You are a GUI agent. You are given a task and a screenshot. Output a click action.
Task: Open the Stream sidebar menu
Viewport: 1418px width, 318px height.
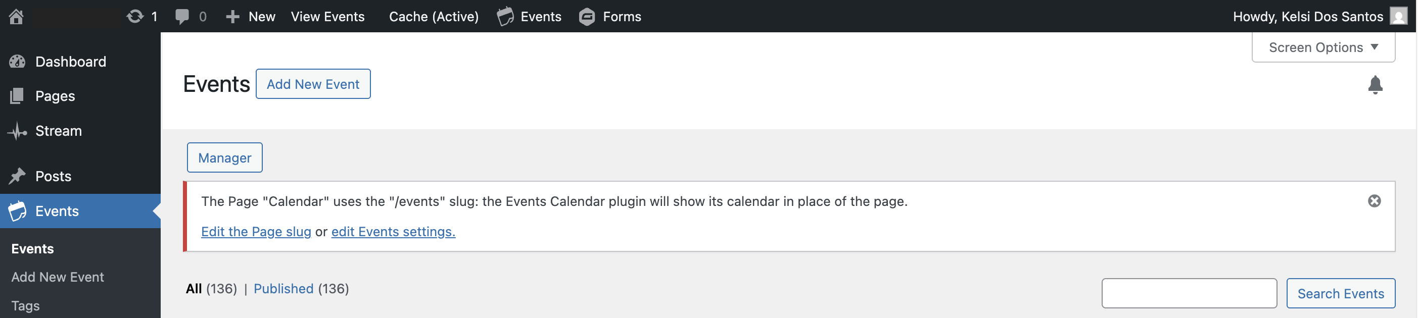58,131
